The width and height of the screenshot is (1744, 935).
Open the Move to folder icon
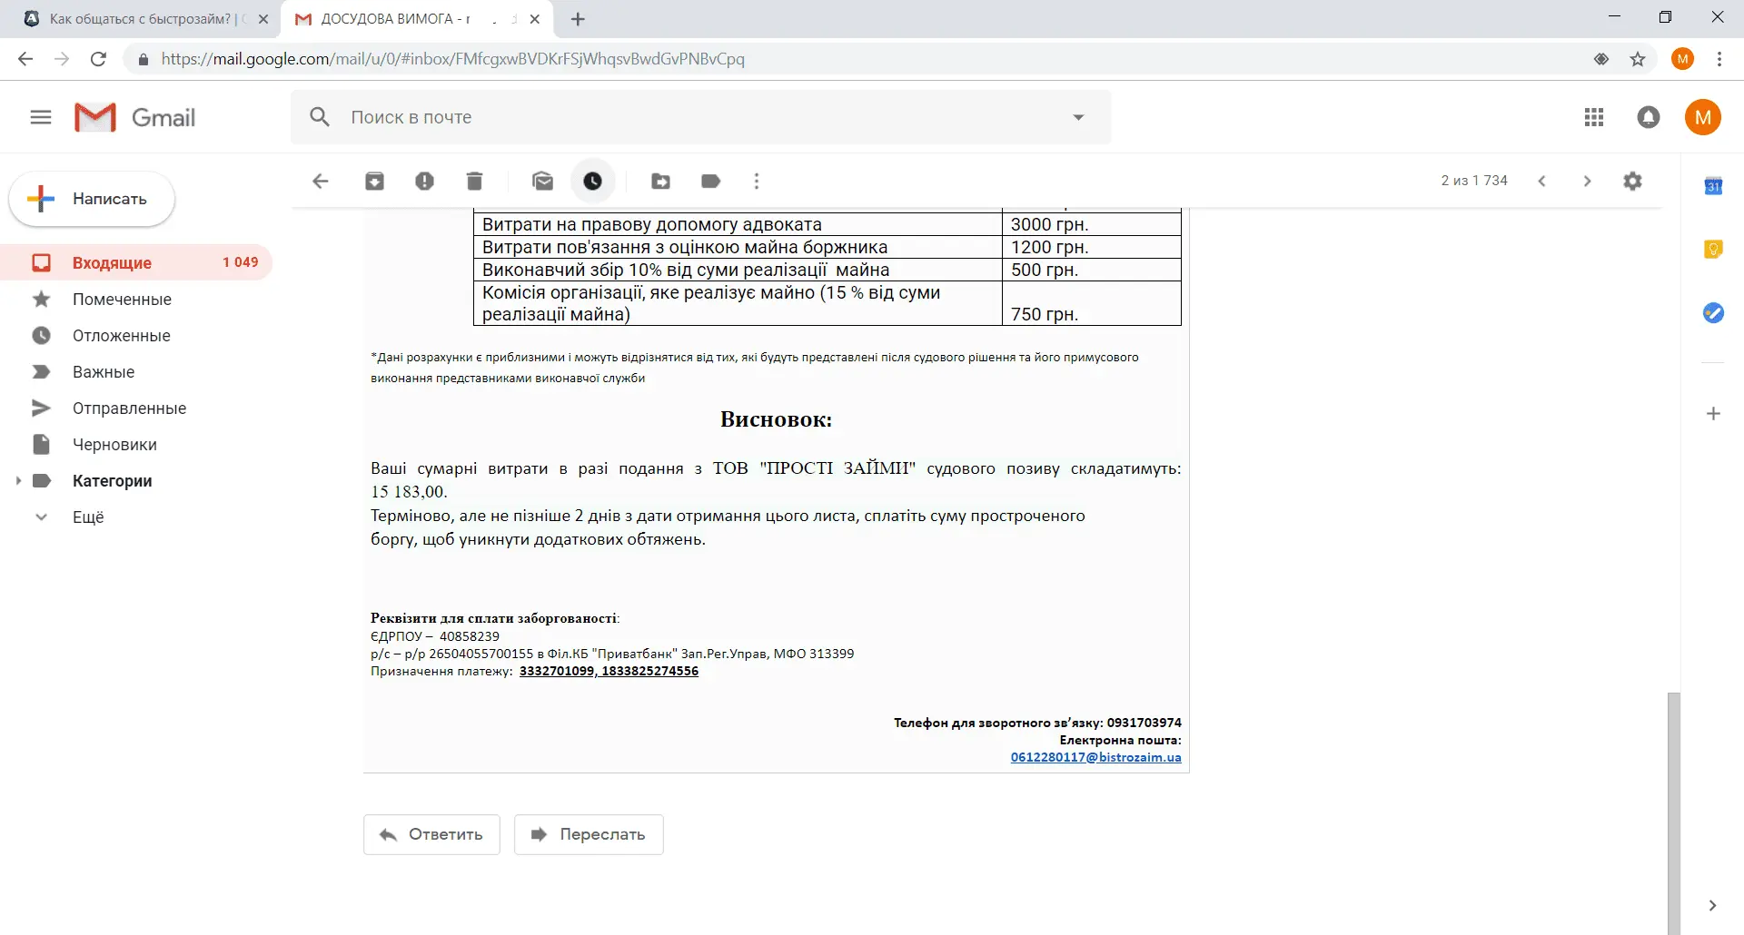(660, 182)
